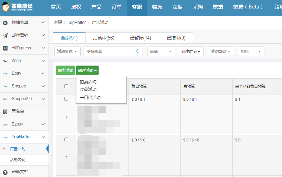Open 活动表现 in the sidebar
This screenshot has width=282, height=177.
(x=18, y=160)
